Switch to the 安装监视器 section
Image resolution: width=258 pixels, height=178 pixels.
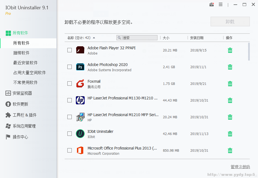(x=22, y=93)
